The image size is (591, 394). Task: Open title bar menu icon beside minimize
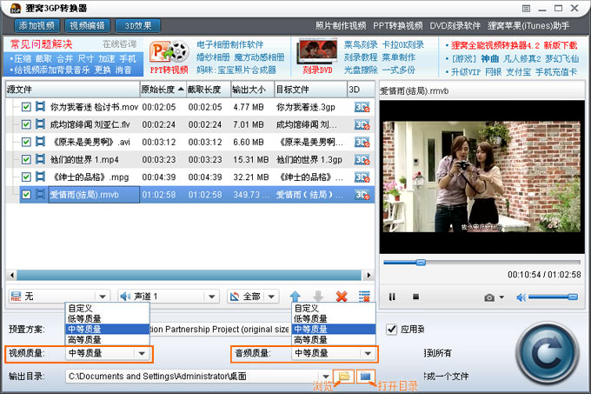[x=526, y=9]
